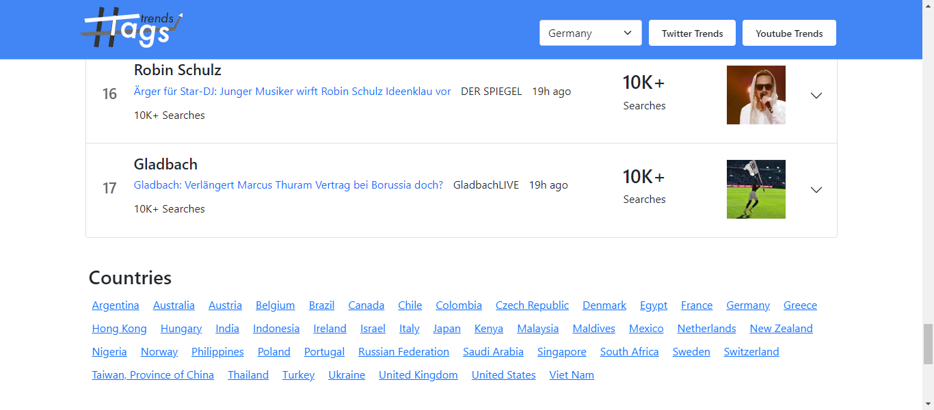Go to Ireland trends

tap(330, 329)
